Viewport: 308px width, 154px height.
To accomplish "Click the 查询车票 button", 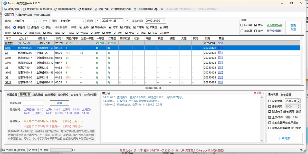I will click(293, 27).
